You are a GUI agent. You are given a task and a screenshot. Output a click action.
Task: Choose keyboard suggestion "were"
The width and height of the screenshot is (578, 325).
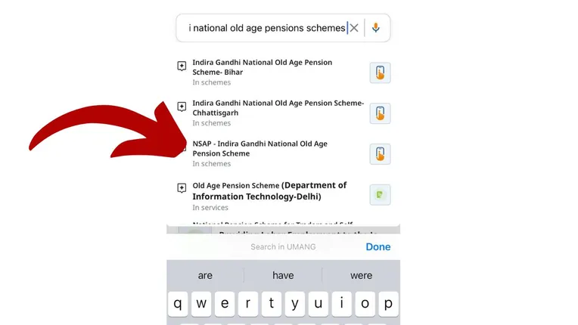(361, 275)
